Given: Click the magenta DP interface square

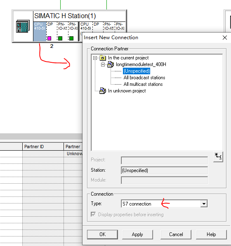Looking at the screenshot, I should tap(49, 38).
